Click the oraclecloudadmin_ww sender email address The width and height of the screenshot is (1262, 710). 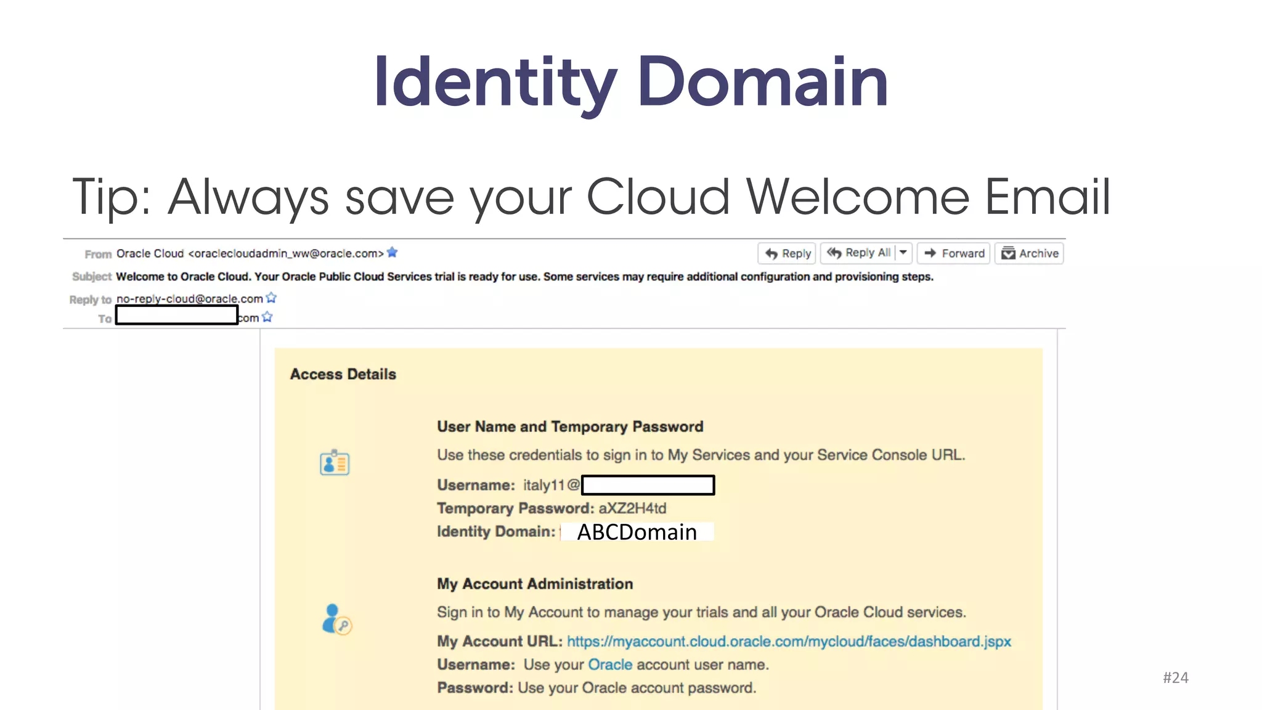point(286,253)
